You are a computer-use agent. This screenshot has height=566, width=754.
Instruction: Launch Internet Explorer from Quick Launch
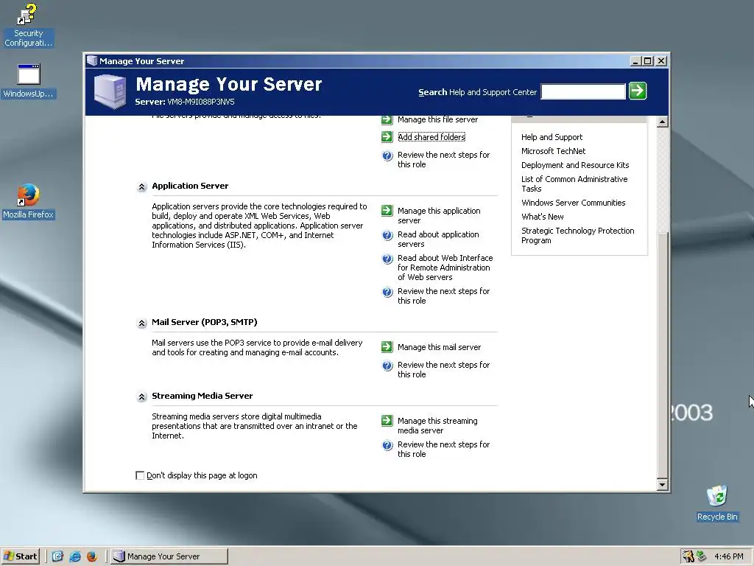[x=75, y=556]
